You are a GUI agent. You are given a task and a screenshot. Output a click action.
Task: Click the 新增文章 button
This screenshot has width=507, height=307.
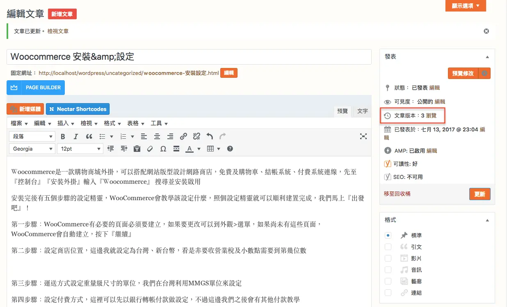pyautogui.click(x=62, y=14)
